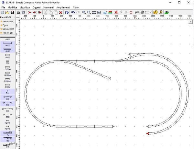Image resolution: width=194 pixels, height=149 pixels.
Task: Click the measuring tape tool
Action: [x=155, y=12]
